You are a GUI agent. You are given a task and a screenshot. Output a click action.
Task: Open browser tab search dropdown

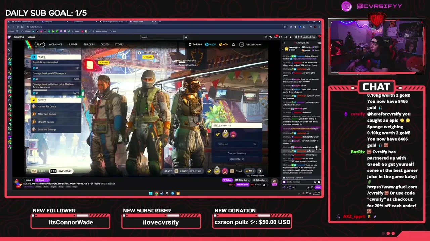9,22
